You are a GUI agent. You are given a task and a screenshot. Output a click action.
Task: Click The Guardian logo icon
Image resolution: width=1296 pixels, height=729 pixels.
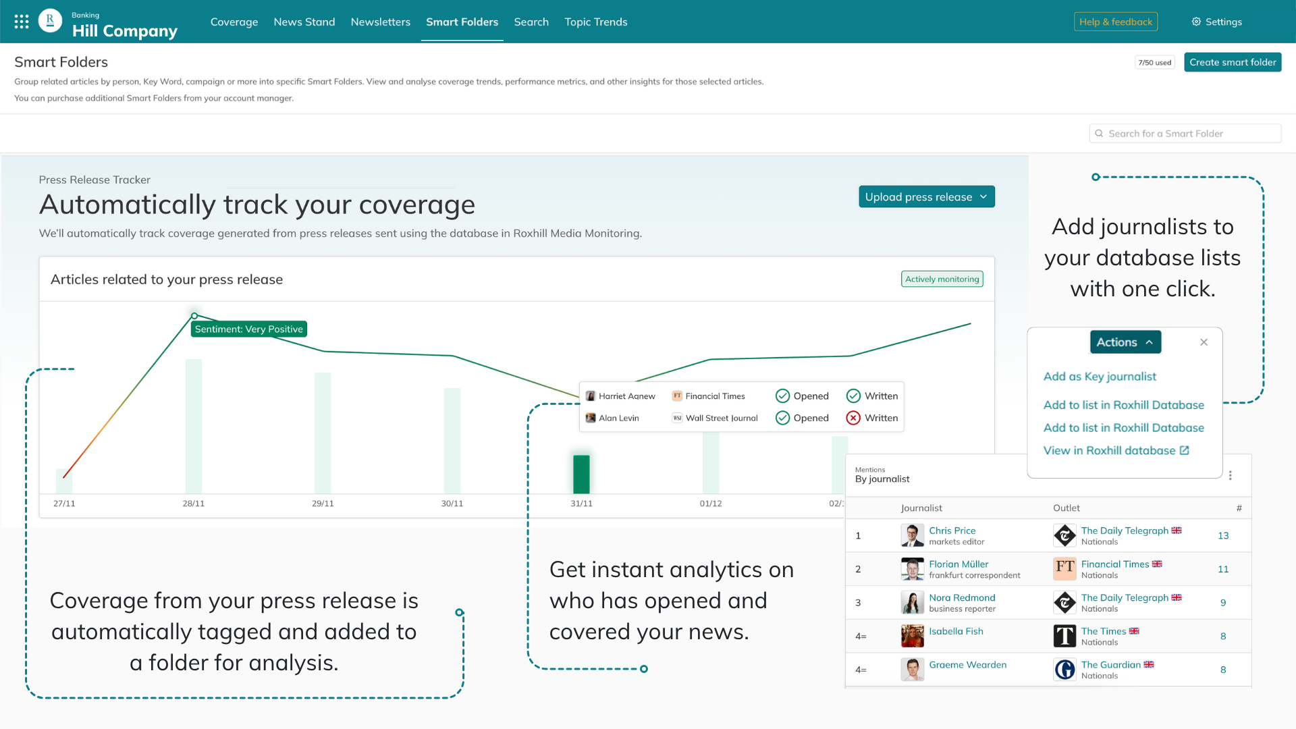pos(1064,670)
